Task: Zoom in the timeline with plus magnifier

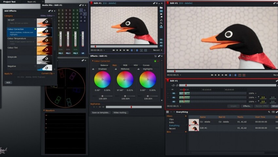Action: click(x=173, y=86)
